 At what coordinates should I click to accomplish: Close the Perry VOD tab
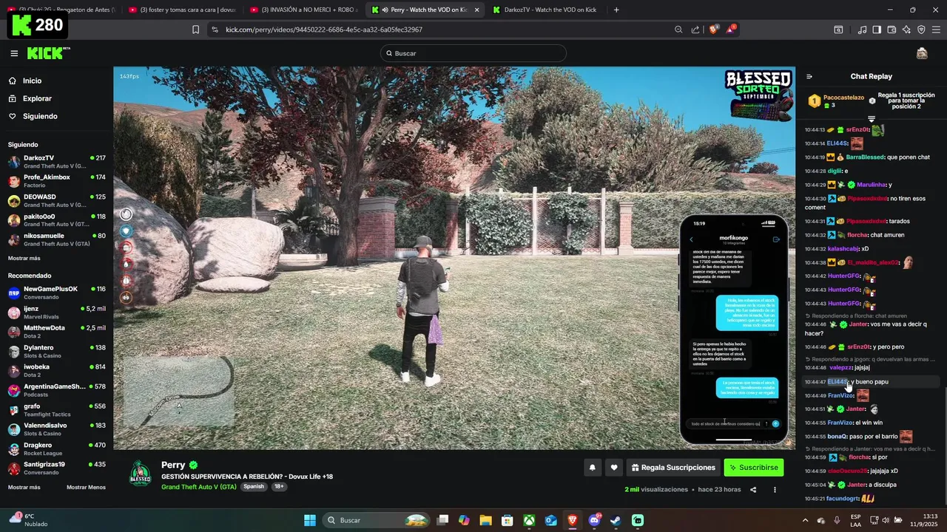(476, 10)
